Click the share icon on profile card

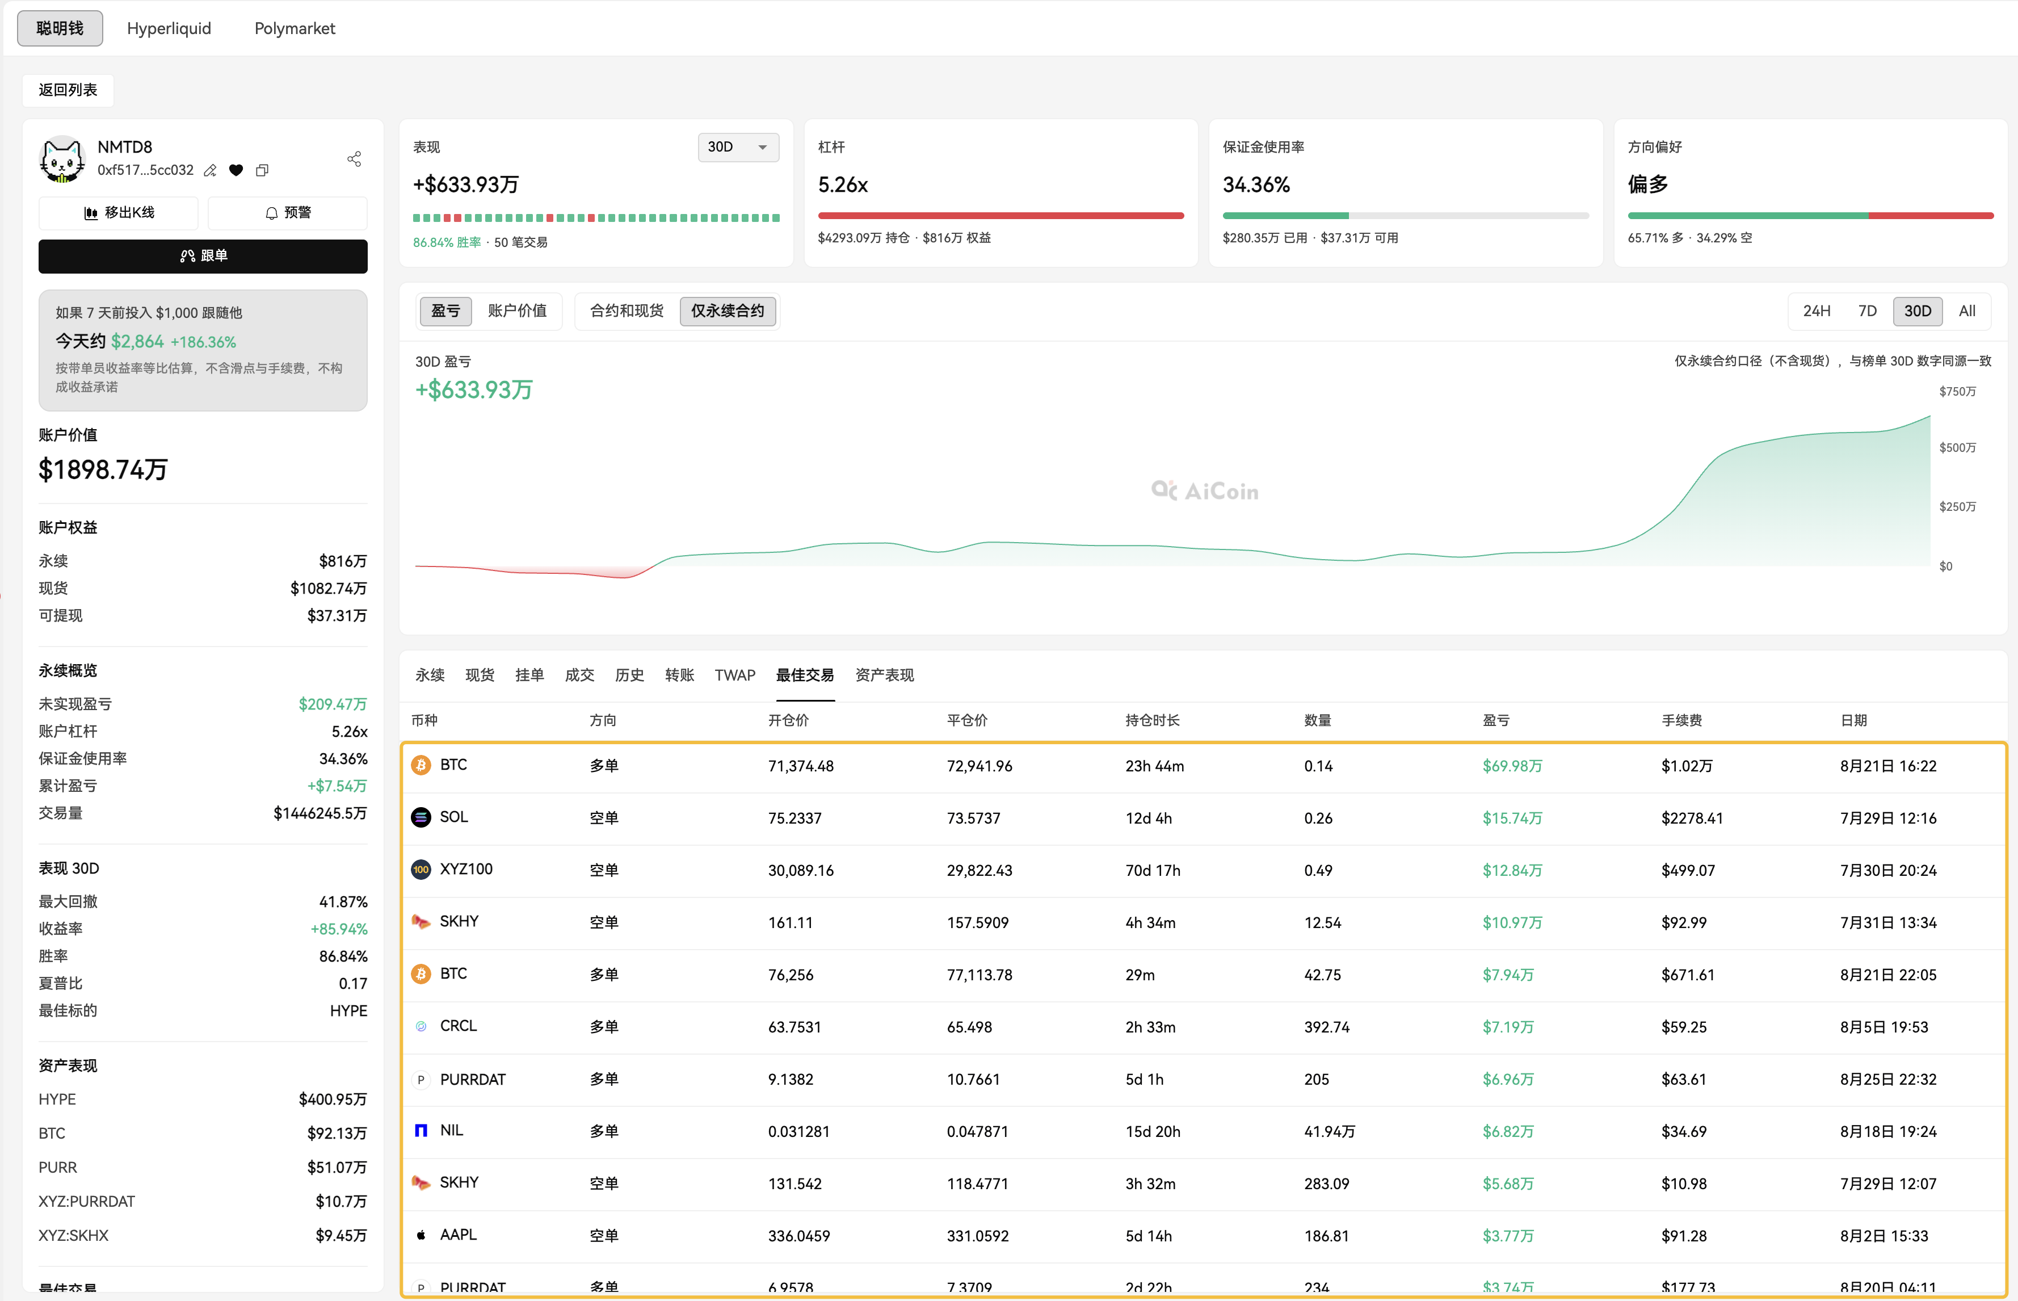click(x=354, y=159)
